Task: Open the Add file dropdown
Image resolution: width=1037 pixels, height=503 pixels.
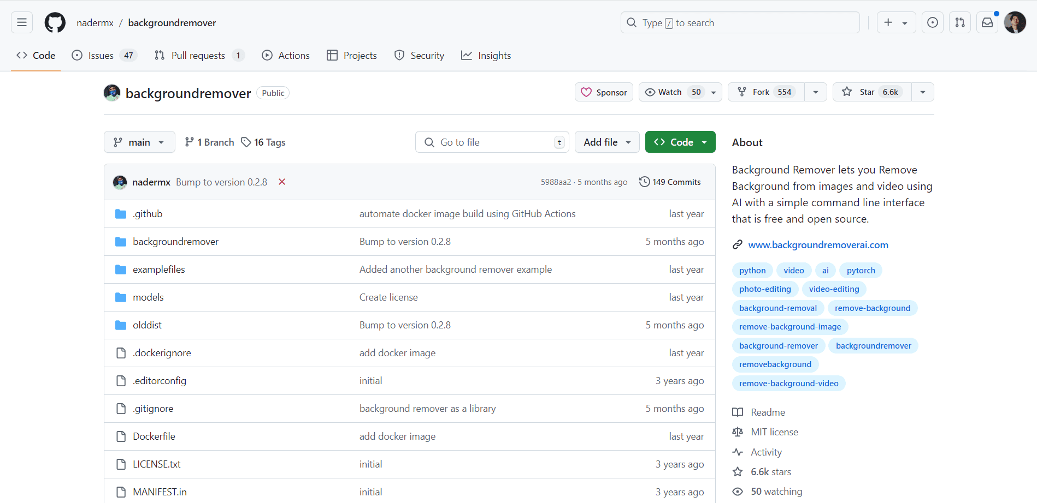Action: click(606, 142)
